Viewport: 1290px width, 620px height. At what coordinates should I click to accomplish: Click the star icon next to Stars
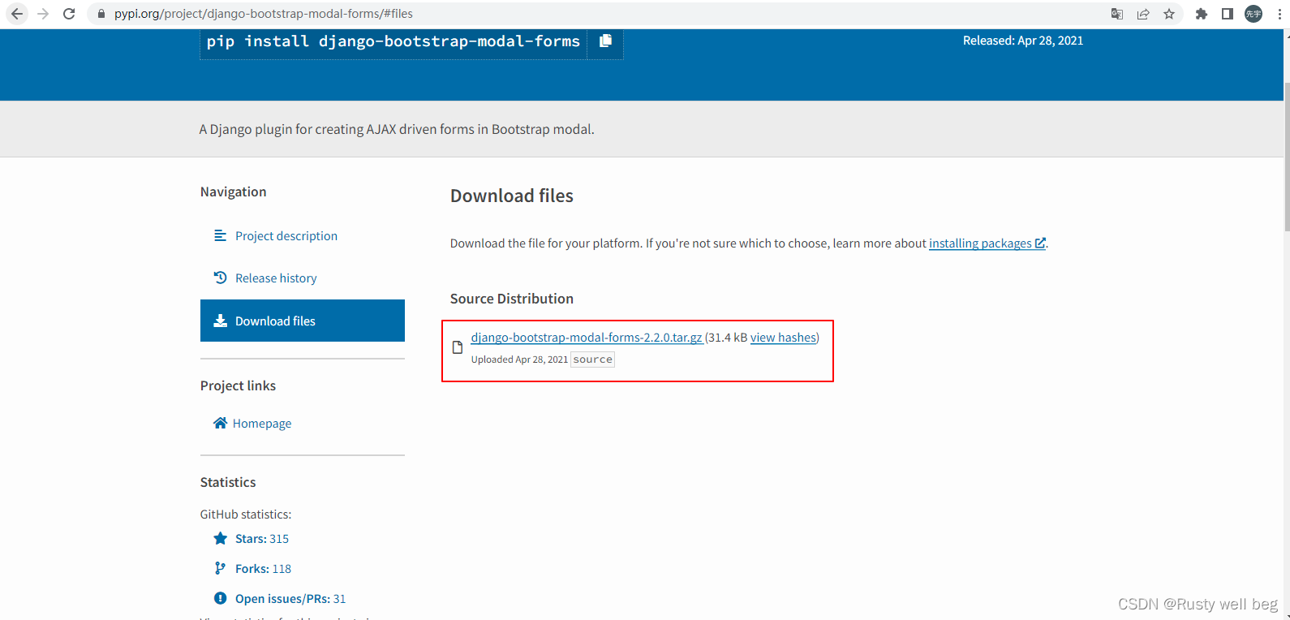[x=220, y=538]
